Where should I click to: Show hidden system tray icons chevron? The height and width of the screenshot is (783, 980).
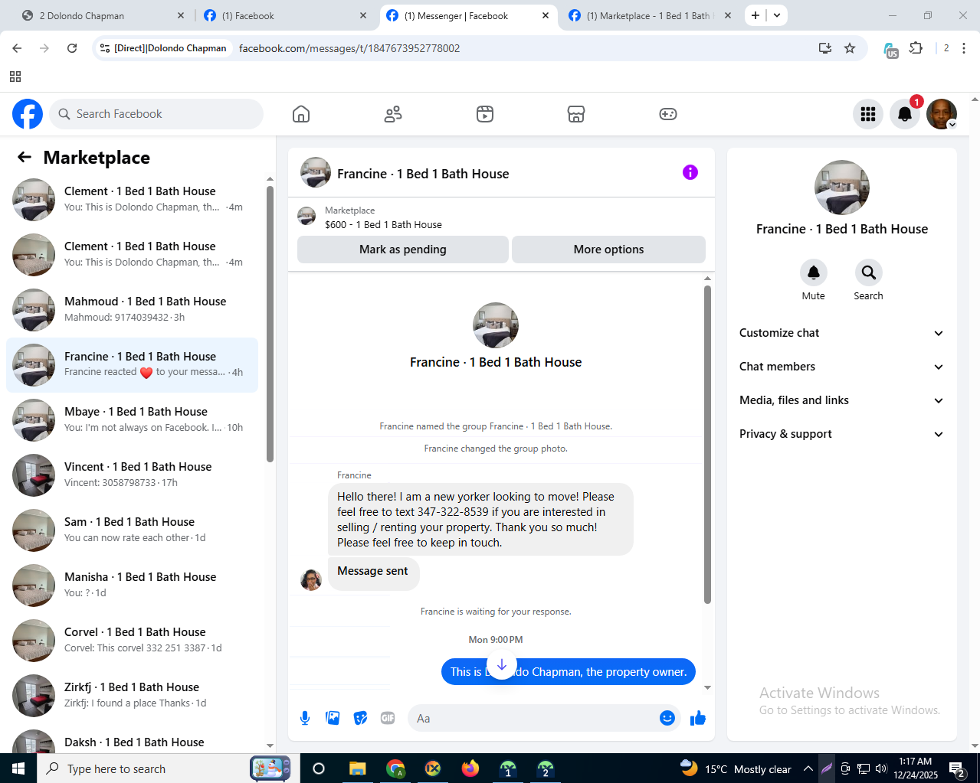(x=808, y=768)
